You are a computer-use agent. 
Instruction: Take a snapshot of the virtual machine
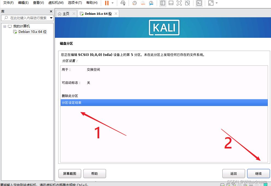(x=134, y=3)
